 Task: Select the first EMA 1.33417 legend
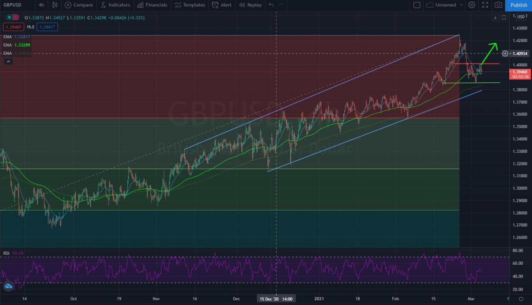(16, 37)
